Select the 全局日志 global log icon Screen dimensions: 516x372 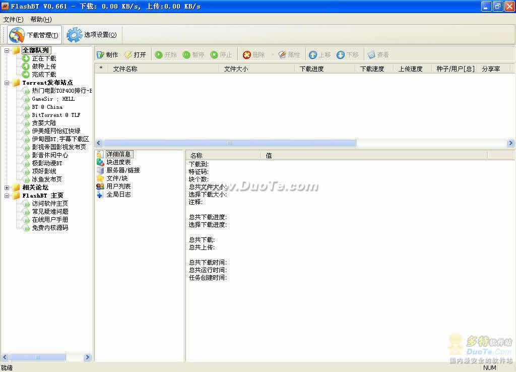coord(100,194)
